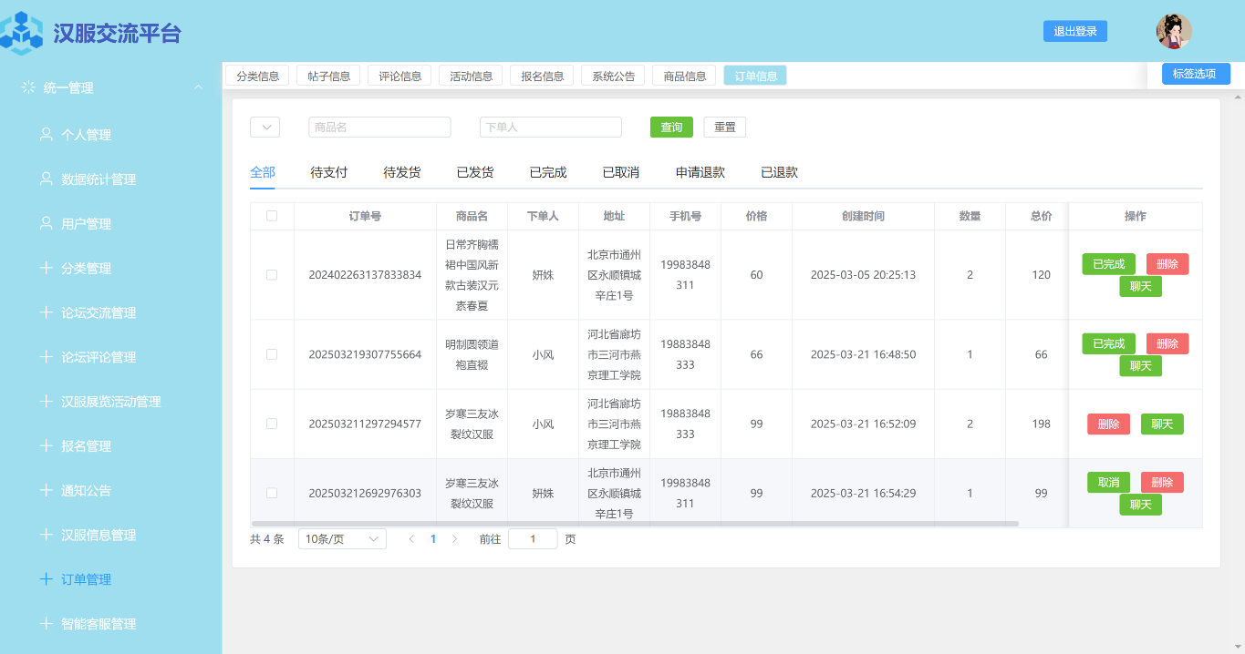Open 聊天 for order 202503219307755664
1245x654 pixels.
1141,366
